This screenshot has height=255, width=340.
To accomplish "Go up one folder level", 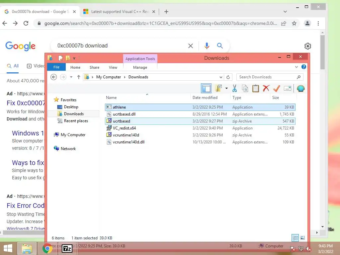I will [78, 77].
